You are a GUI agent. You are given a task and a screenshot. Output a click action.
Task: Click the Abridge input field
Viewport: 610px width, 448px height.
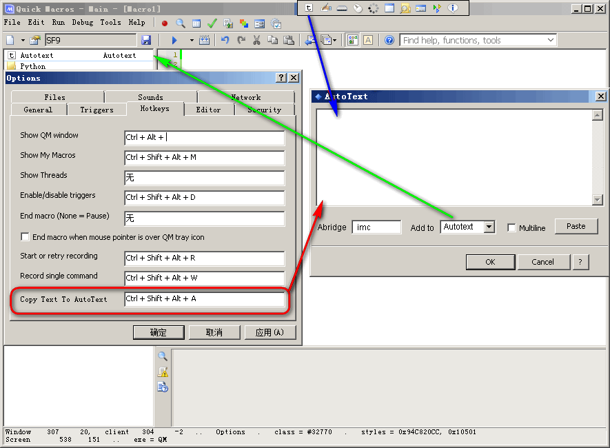coord(376,227)
